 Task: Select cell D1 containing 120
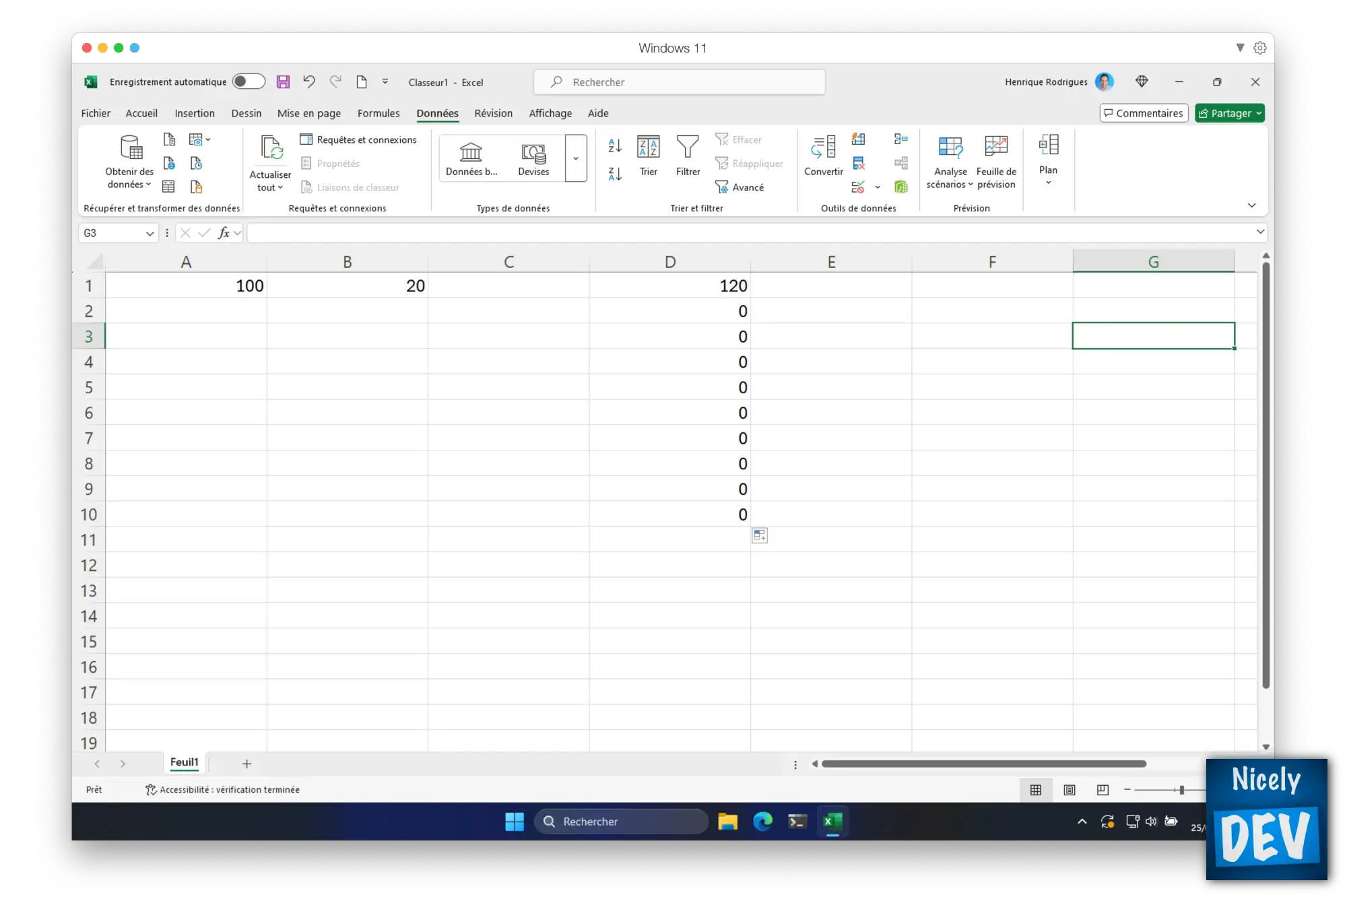coord(669,286)
